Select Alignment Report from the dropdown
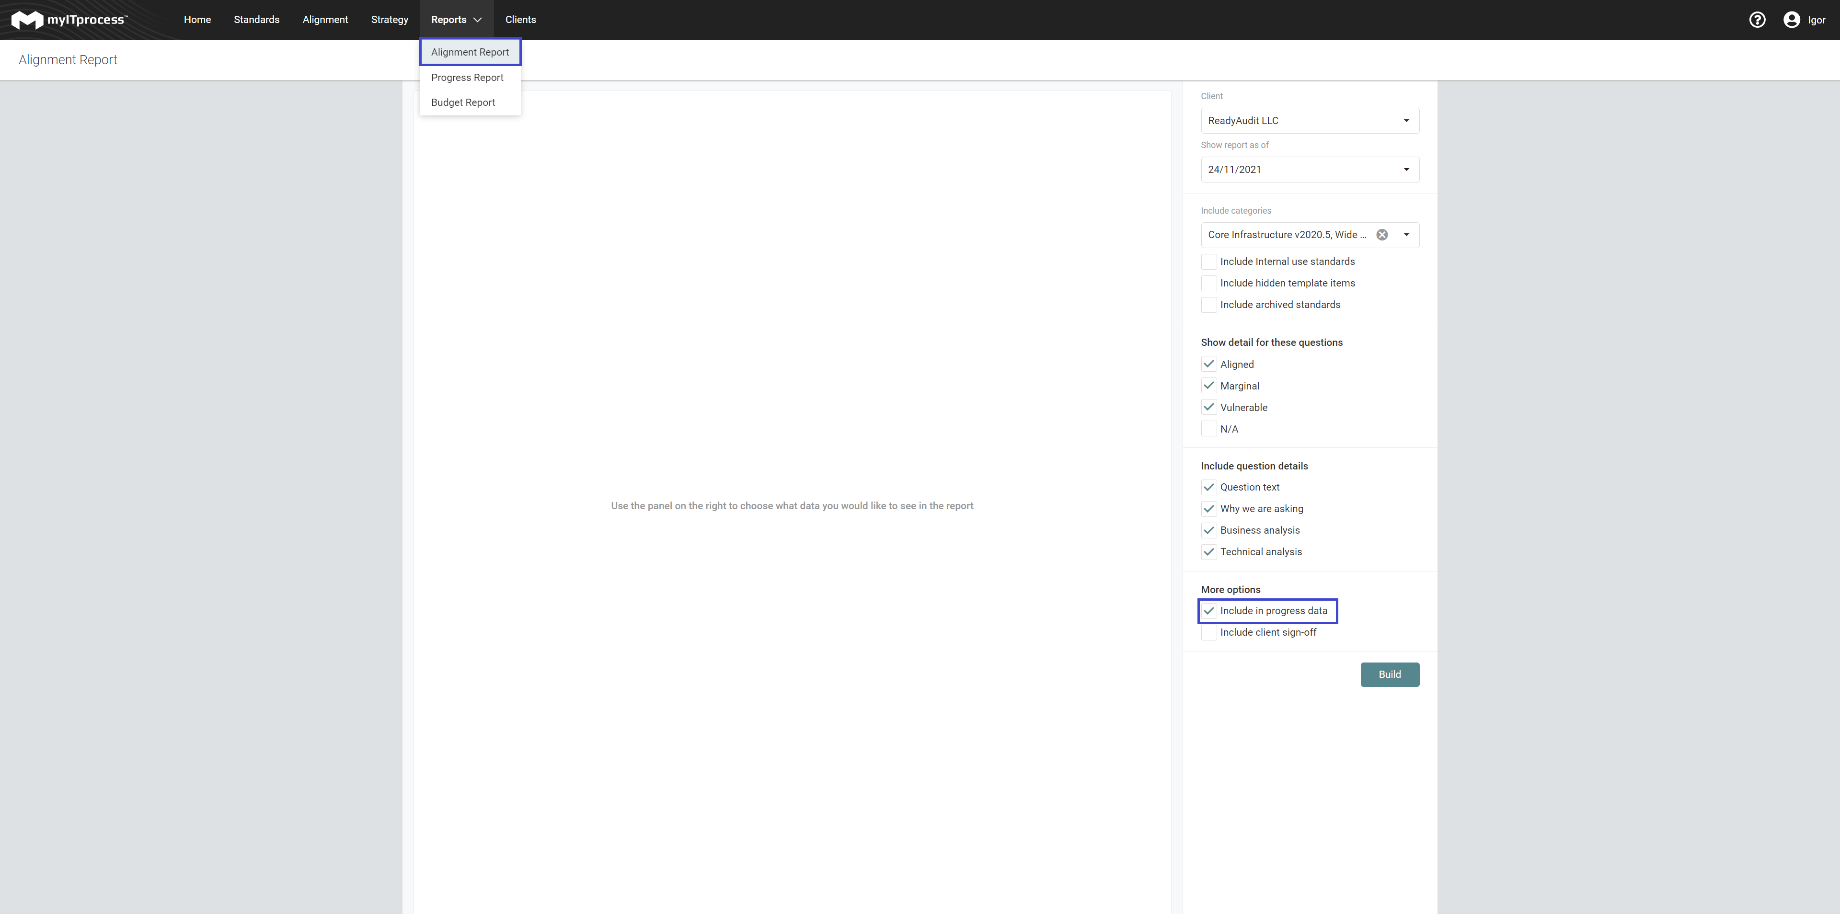The width and height of the screenshot is (1840, 914). point(470,52)
